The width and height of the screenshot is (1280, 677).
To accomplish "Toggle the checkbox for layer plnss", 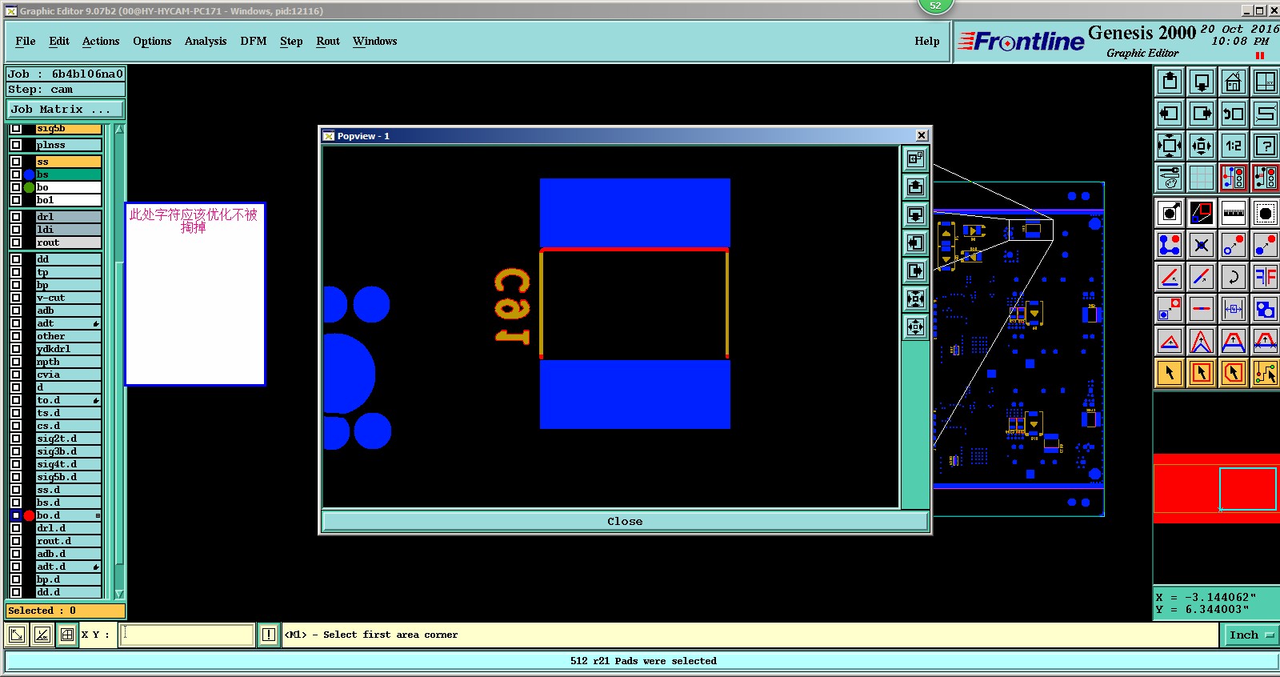I will [16, 145].
